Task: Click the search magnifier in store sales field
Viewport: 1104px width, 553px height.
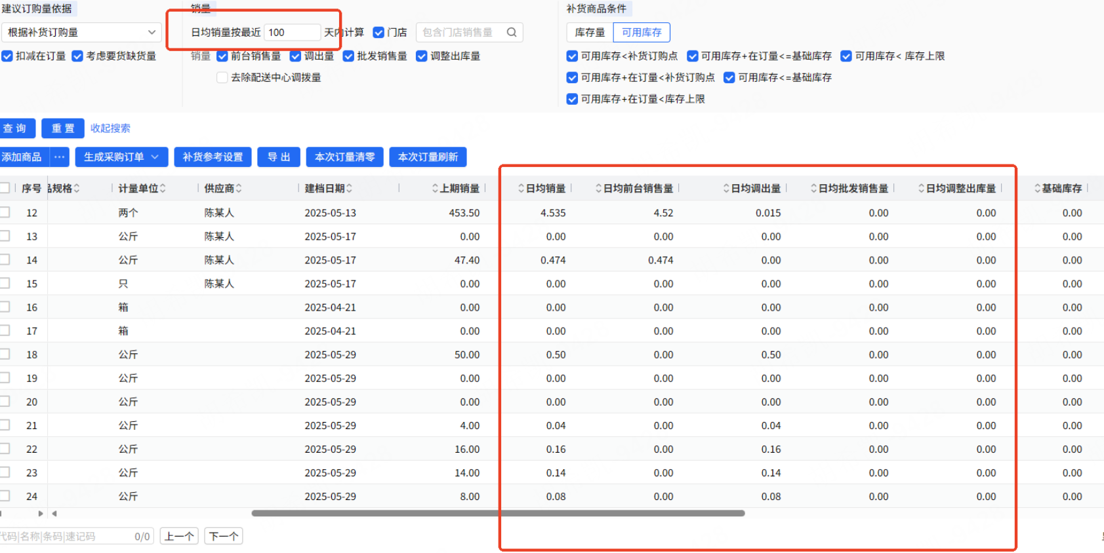Action: 511,32
